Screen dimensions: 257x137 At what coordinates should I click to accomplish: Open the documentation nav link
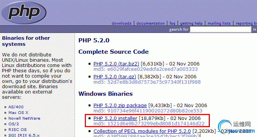[x=151, y=23]
